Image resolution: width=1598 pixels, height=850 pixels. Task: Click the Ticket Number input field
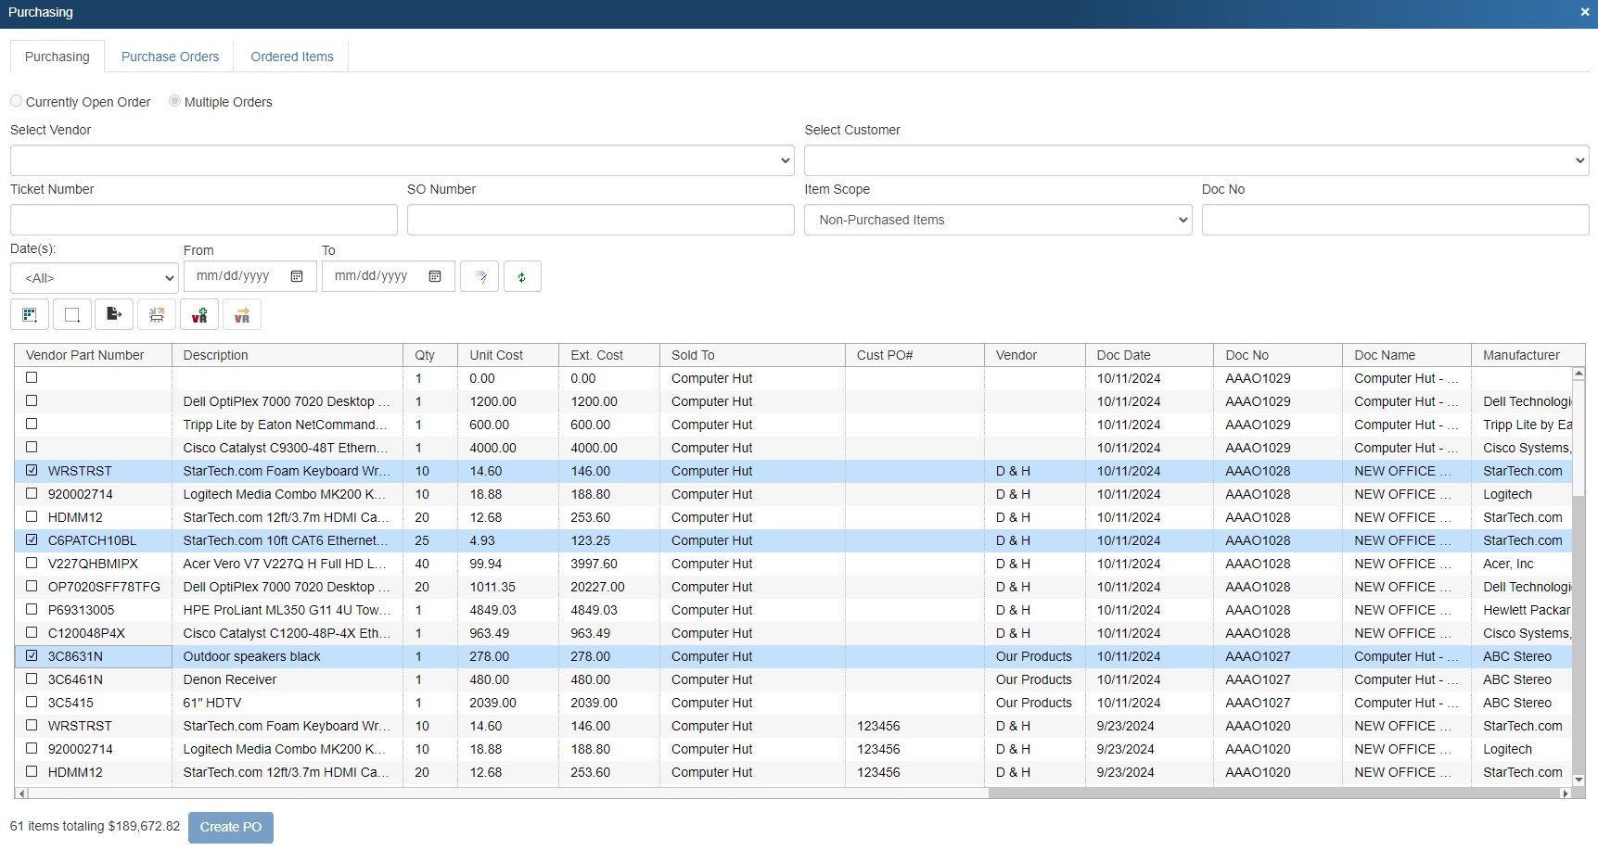coord(203,220)
